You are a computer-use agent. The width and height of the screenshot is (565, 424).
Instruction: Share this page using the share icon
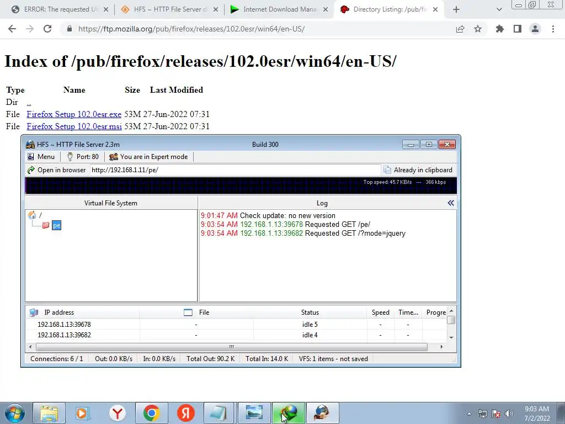point(460,29)
